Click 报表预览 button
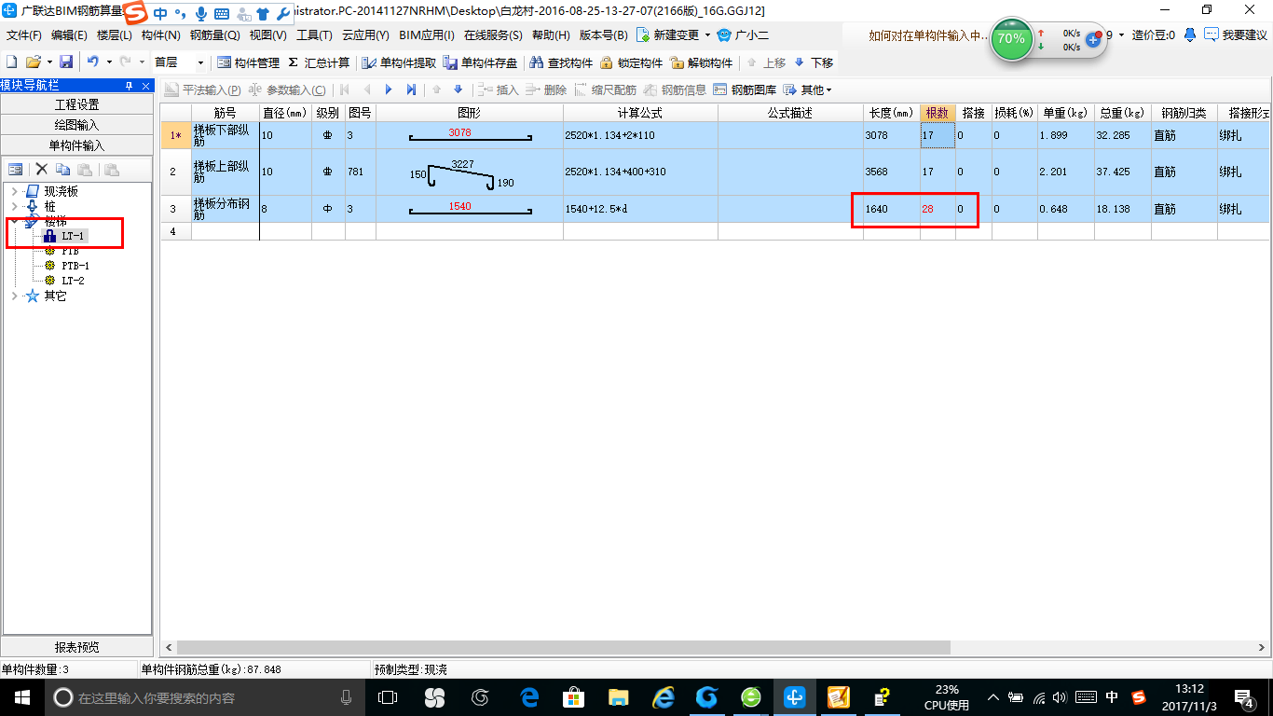The width and height of the screenshot is (1273, 716). click(76, 647)
